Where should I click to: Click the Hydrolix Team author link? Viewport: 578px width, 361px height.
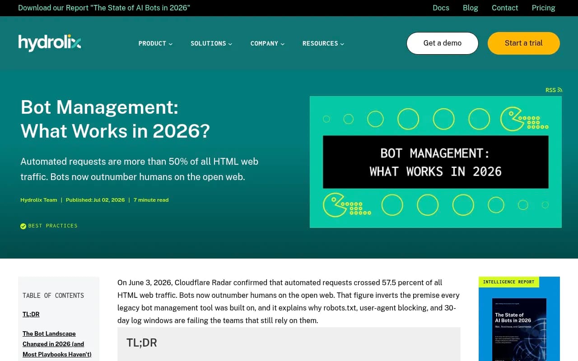(x=39, y=200)
